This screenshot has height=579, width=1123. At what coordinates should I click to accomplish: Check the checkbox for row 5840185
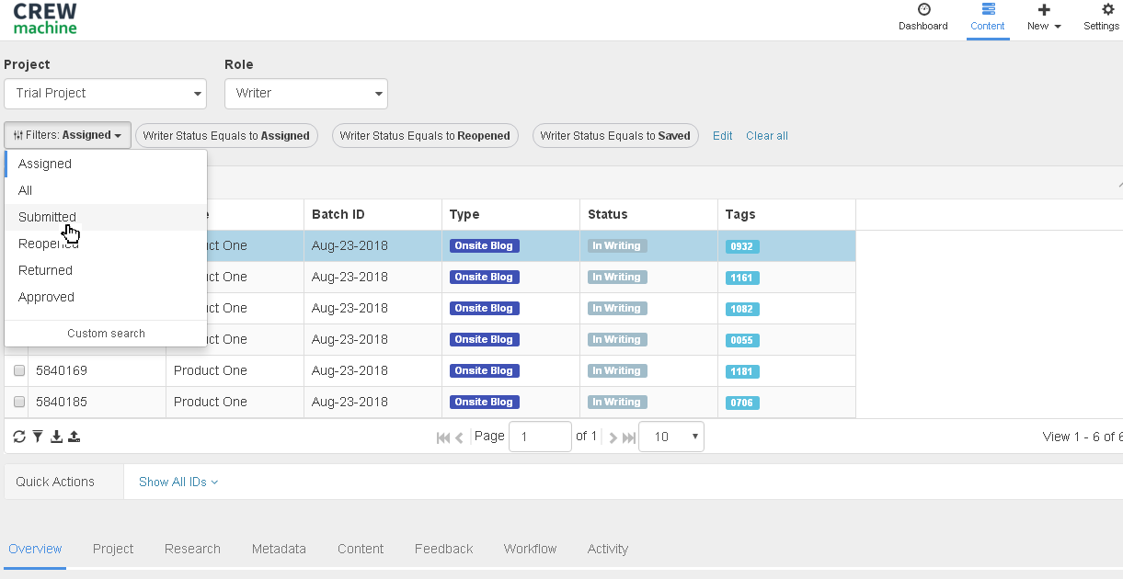tap(19, 403)
